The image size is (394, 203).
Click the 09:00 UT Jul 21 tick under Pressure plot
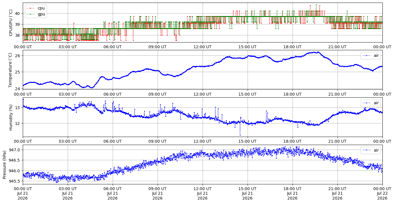[x=158, y=194]
